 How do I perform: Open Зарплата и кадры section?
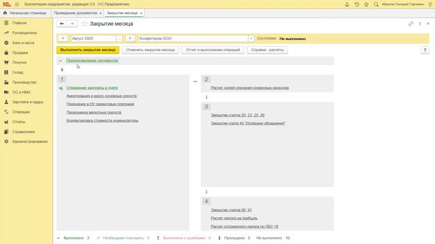tap(27, 102)
